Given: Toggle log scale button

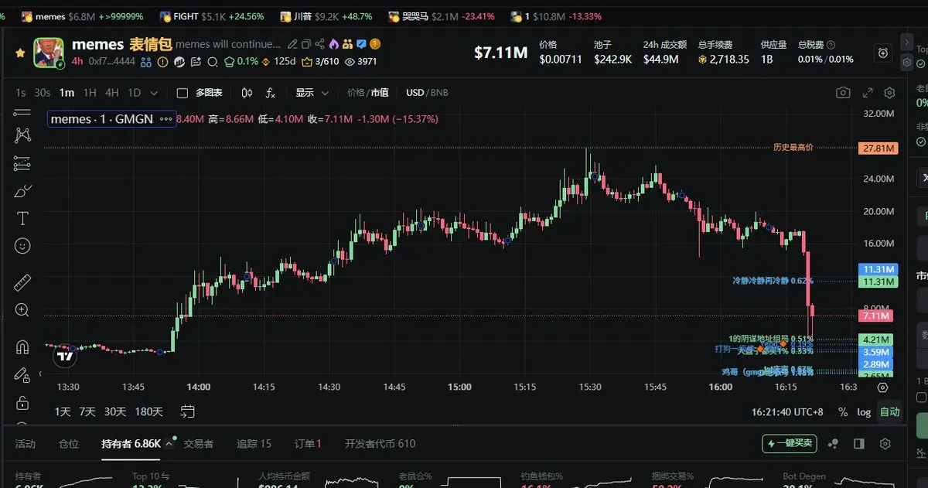Looking at the screenshot, I should 864,412.
